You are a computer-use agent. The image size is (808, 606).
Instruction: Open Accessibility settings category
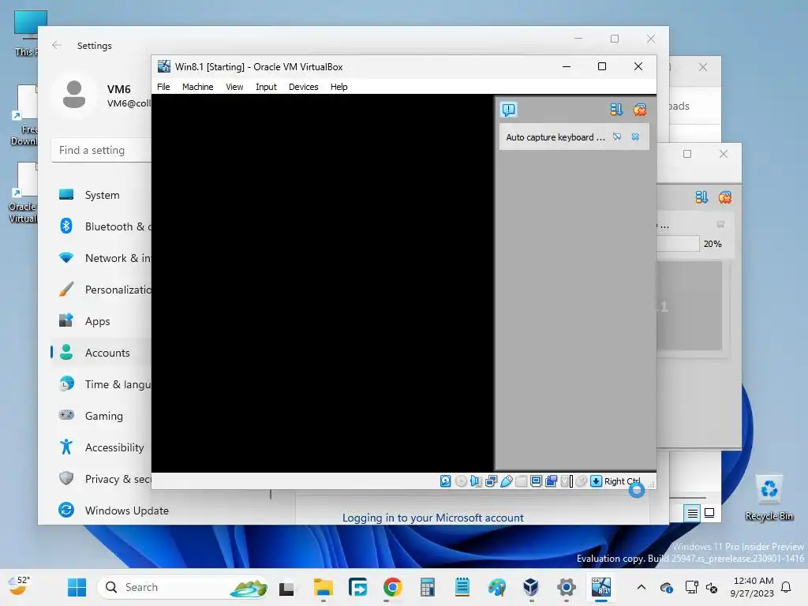point(102,447)
